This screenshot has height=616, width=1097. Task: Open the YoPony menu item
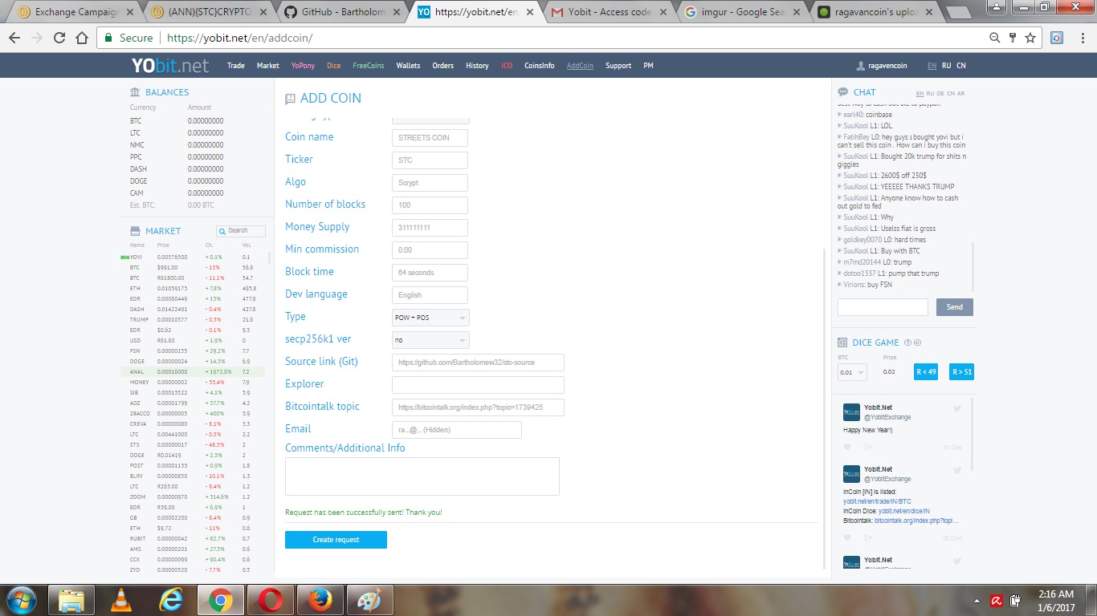point(303,66)
